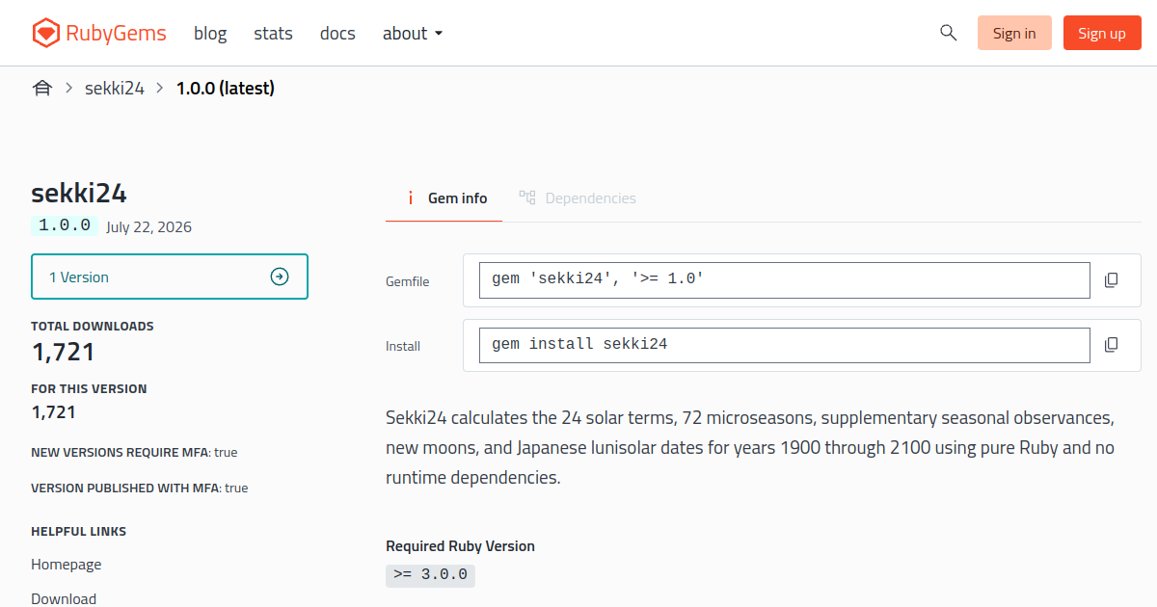
Task: Click the Dependencies tab tree icon
Action: pyautogui.click(x=526, y=198)
